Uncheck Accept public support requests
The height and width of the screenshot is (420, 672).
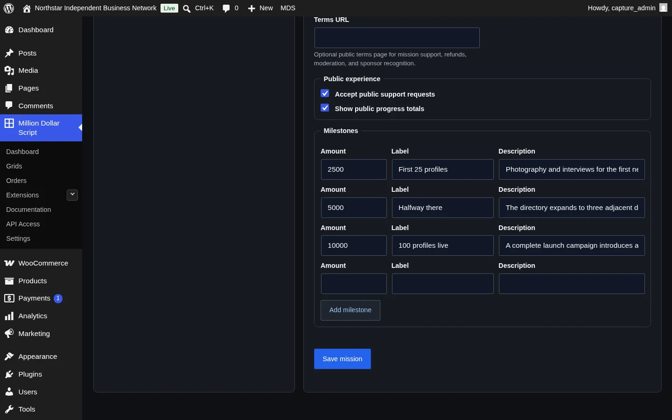coord(325,93)
